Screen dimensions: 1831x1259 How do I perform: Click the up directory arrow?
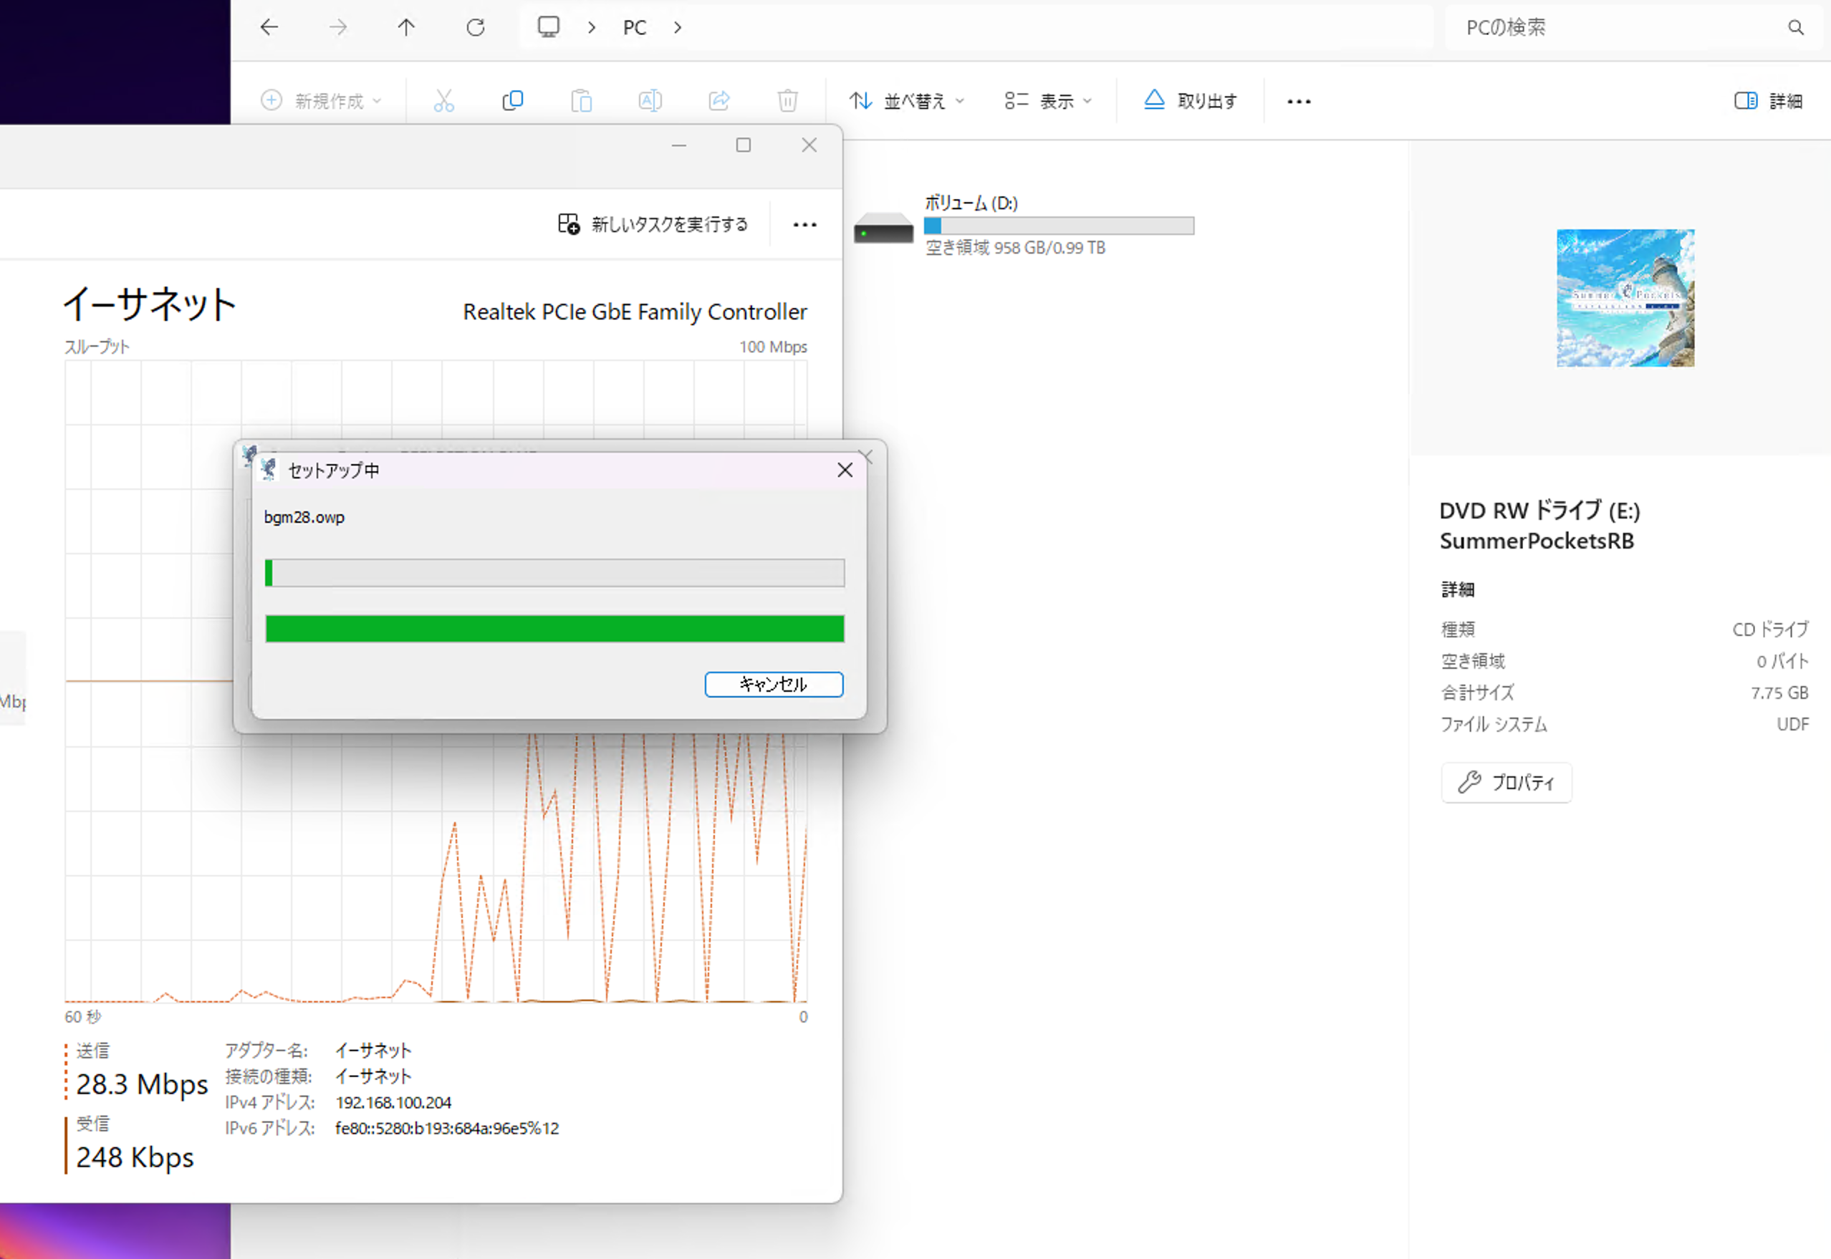(405, 28)
